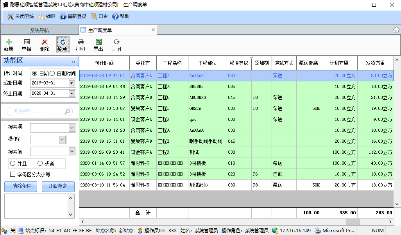This screenshot has height=235, width=401.
Task: Close the 生产调度单 tab
Action: coord(153,30)
